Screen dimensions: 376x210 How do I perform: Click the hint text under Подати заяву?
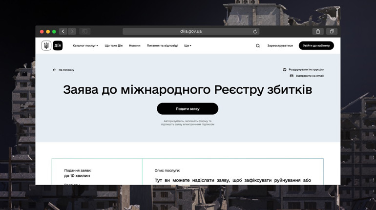pos(188,123)
